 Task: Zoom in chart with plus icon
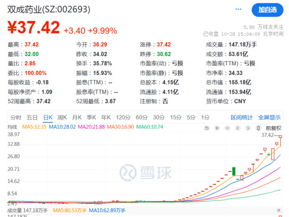[x=217, y=128]
